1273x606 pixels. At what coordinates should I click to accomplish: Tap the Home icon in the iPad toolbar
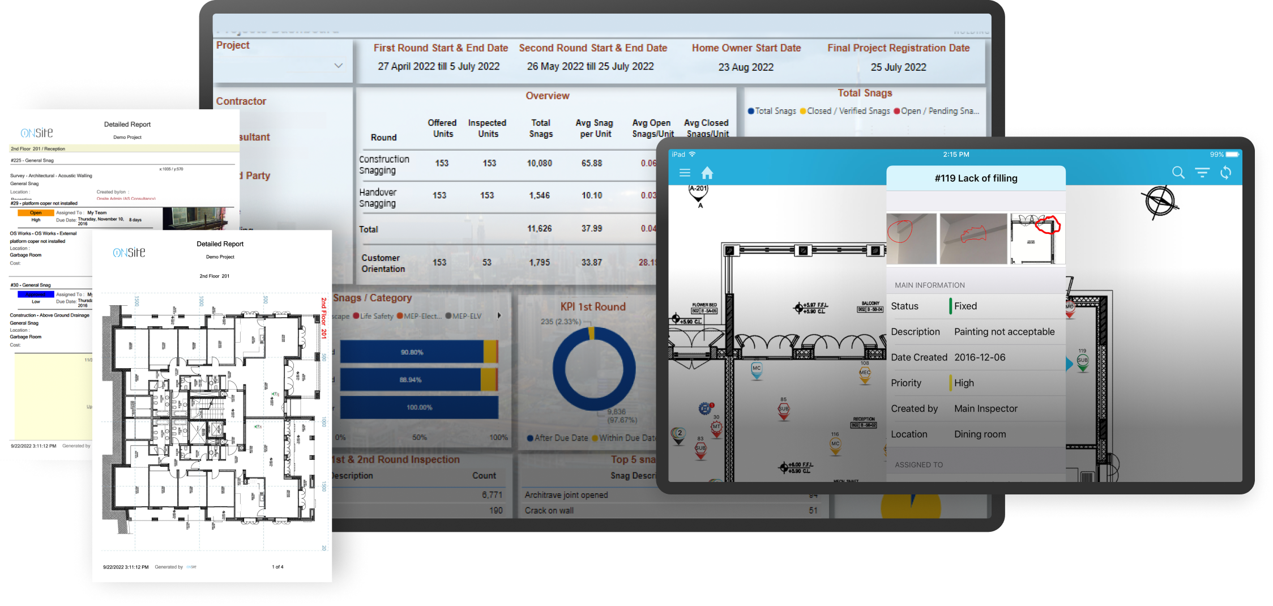coord(707,173)
